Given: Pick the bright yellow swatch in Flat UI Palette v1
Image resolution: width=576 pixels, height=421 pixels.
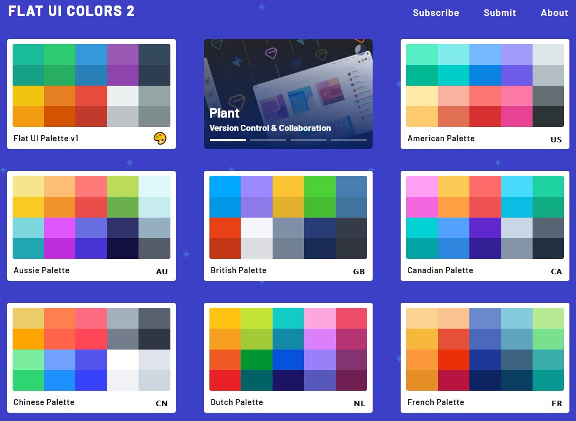Looking at the screenshot, I should click(x=28, y=96).
